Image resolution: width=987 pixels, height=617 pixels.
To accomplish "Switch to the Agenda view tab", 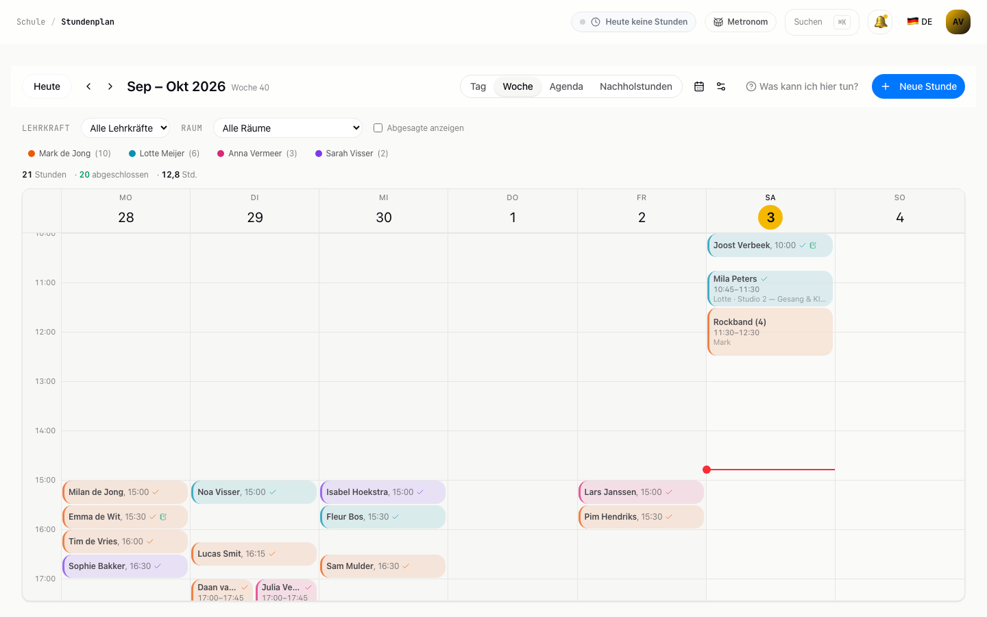I will [566, 86].
